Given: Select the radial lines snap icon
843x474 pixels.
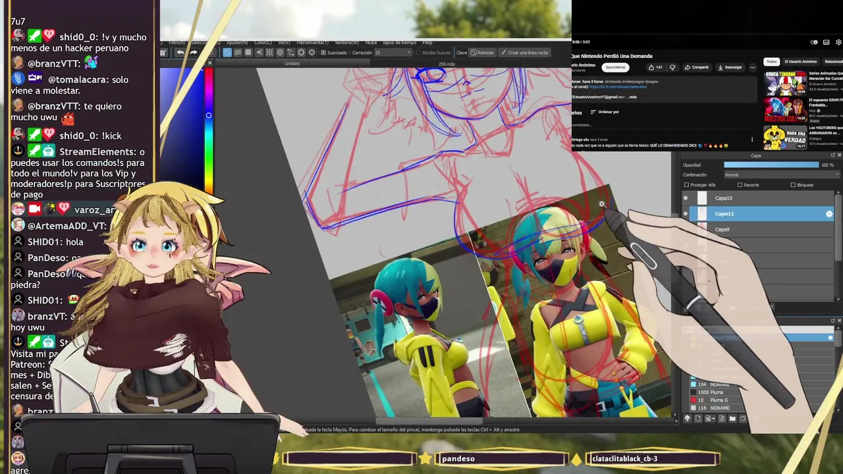Looking at the screenshot, I should [269, 52].
